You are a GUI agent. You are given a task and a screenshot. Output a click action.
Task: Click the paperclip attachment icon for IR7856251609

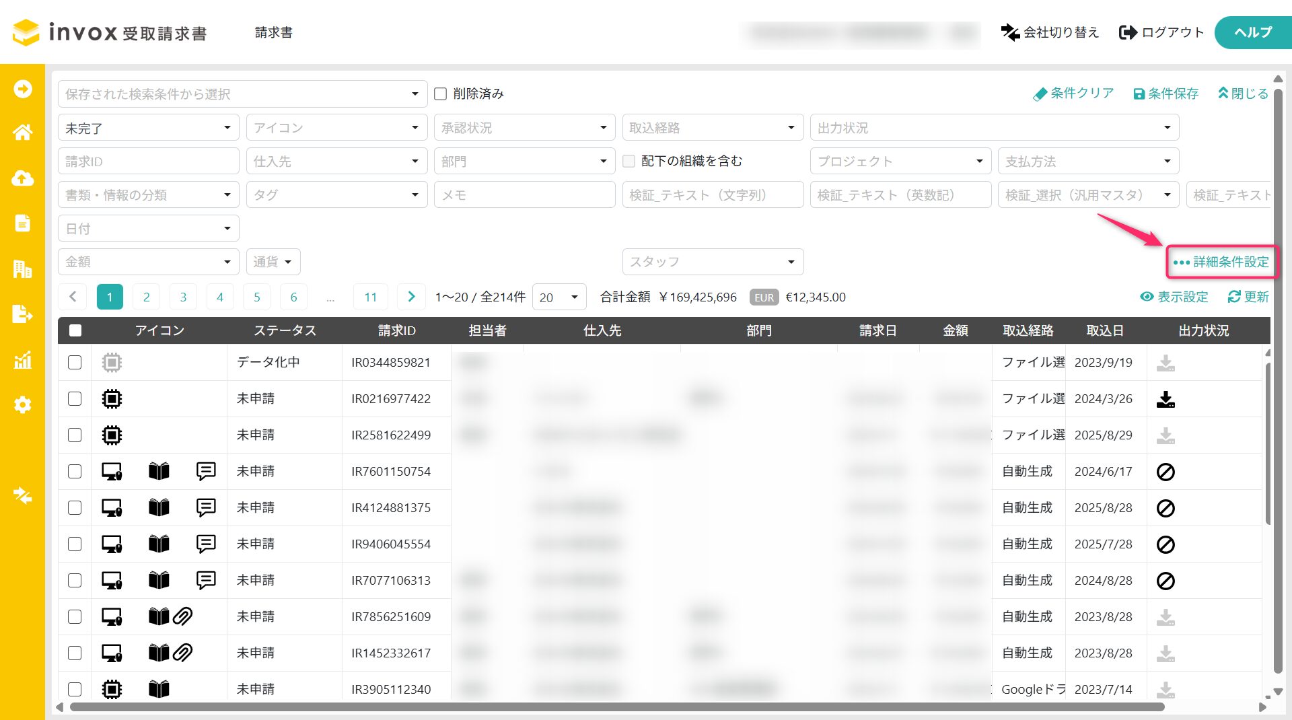pos(182,616)
